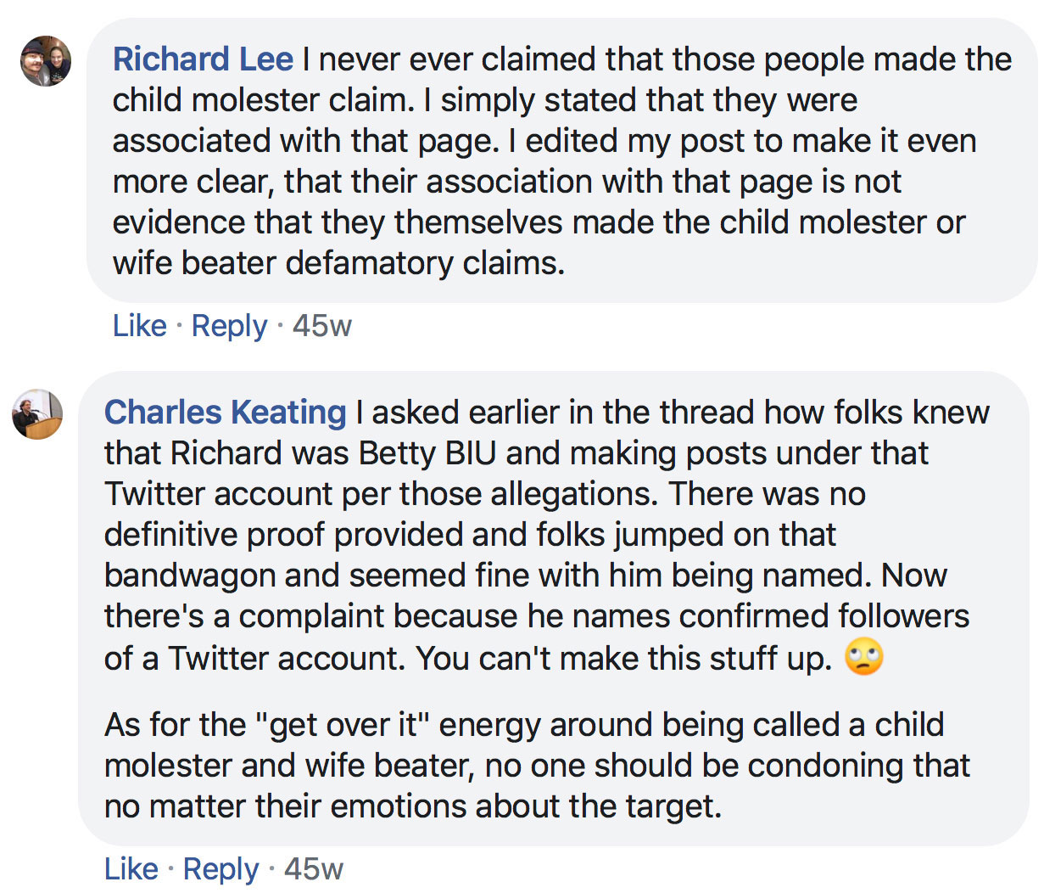Viewport: 1044px width, 893px height.
Task: Visit Charles Keating's profile via name link
Action: pyautogui.click(x=225, y=413)
